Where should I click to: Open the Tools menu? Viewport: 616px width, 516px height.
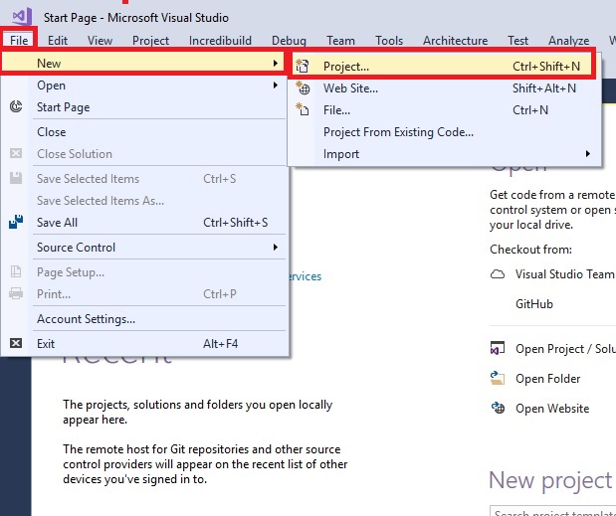389,40
